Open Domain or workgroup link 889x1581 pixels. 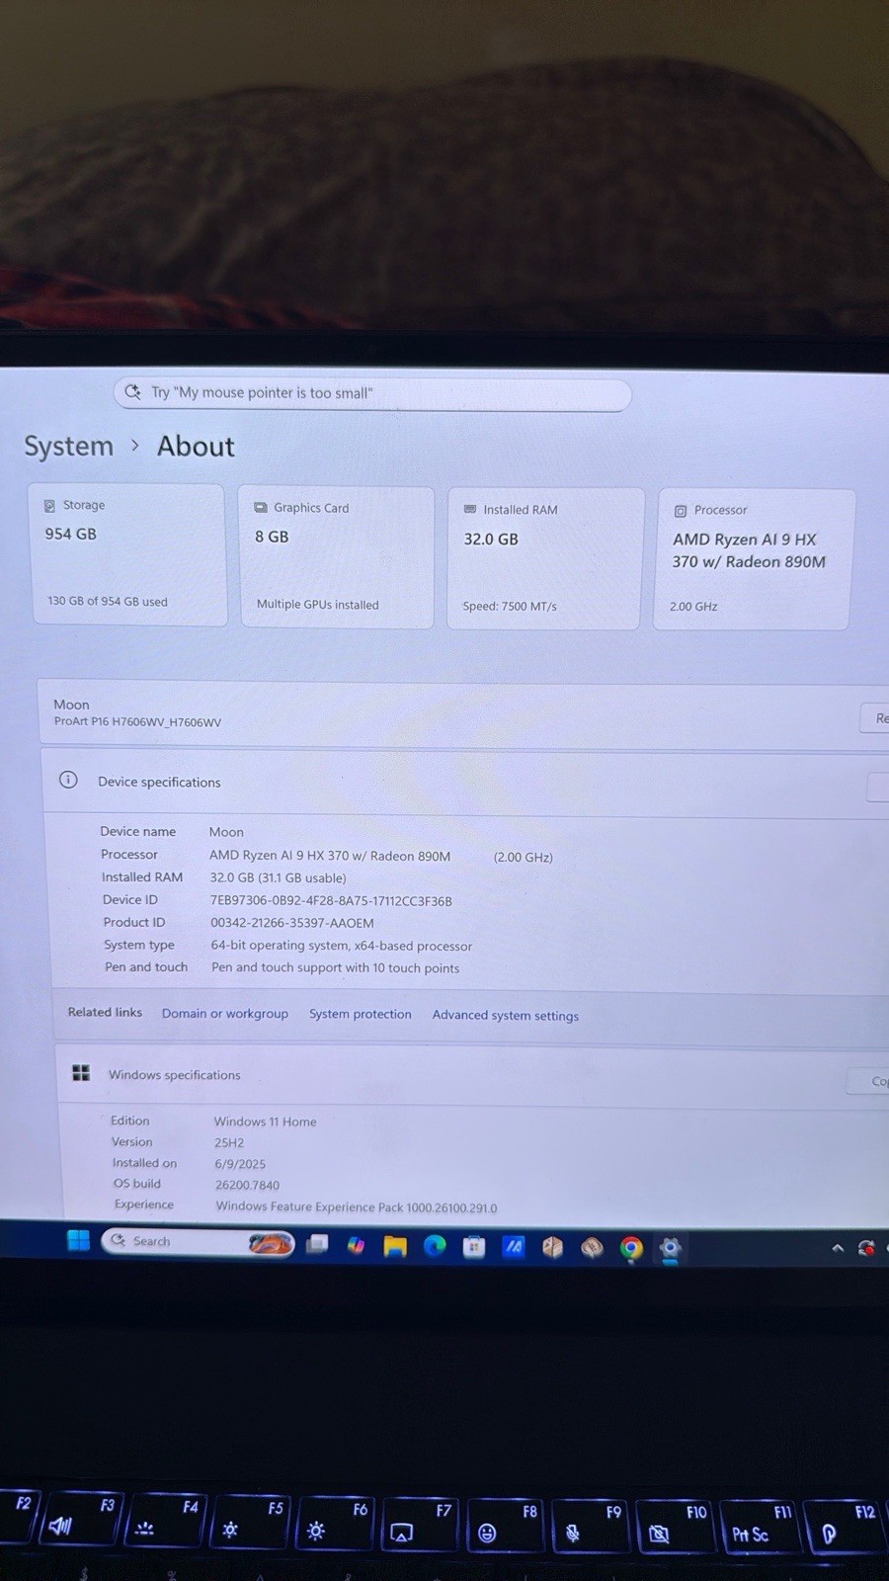tap(225, 1014)
